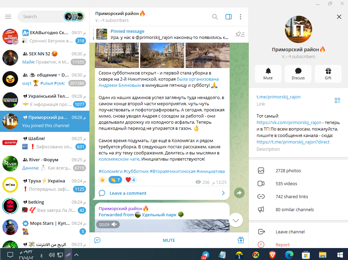This screenshot has width=348, height=260.
Task: Mute channel via bell button in info panel
Action: 268,74
